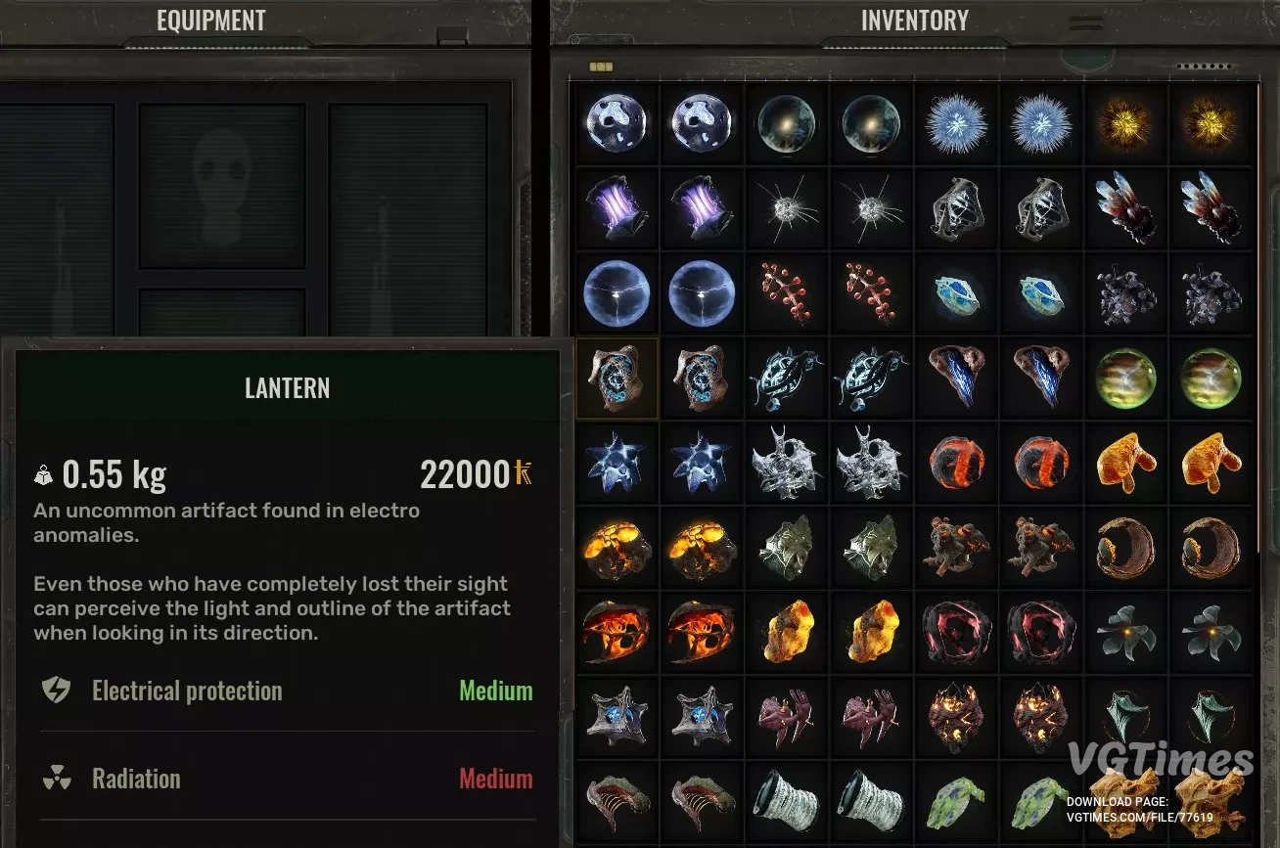Pick the first white ribbed spring coil artifact
1280x848 pixels.
(x=787, y=801)
